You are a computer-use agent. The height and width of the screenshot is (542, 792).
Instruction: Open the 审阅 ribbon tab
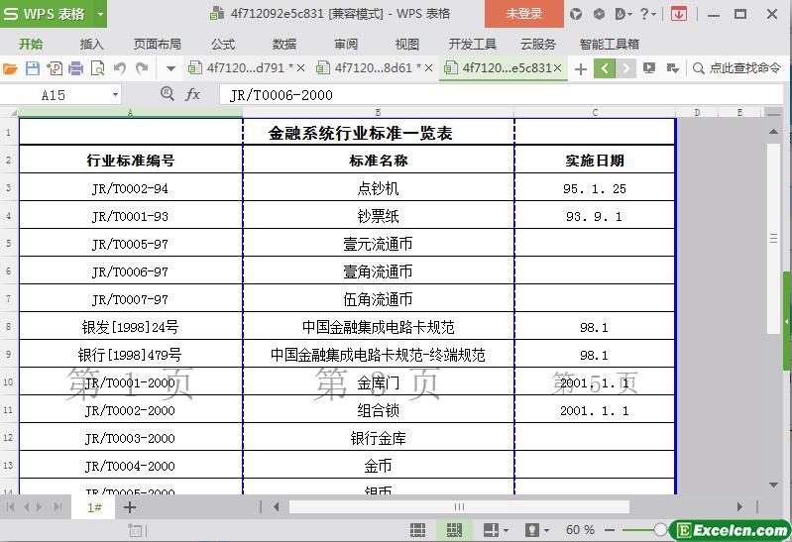point(346,44)
